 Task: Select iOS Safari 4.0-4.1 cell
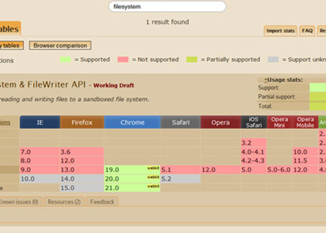click(254, 151)
